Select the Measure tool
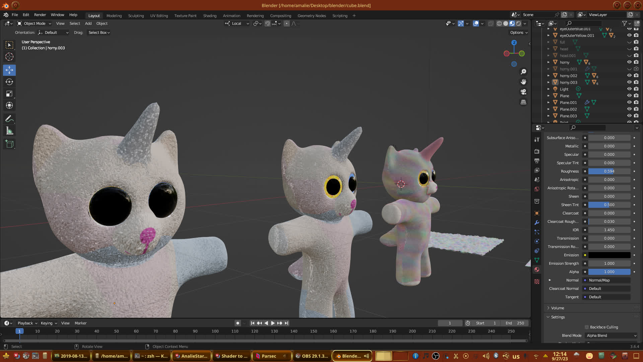The image size is (643, 362). click(9, 131)
